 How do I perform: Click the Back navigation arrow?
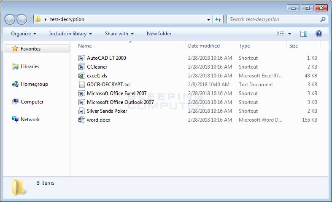click(10, 20)
